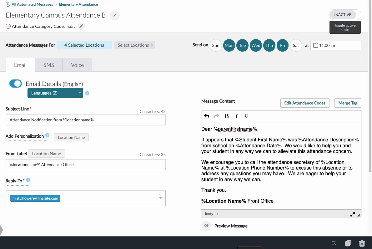
Task: Edit the Attendance Category Code pencil icon
Action: point(81,26)
